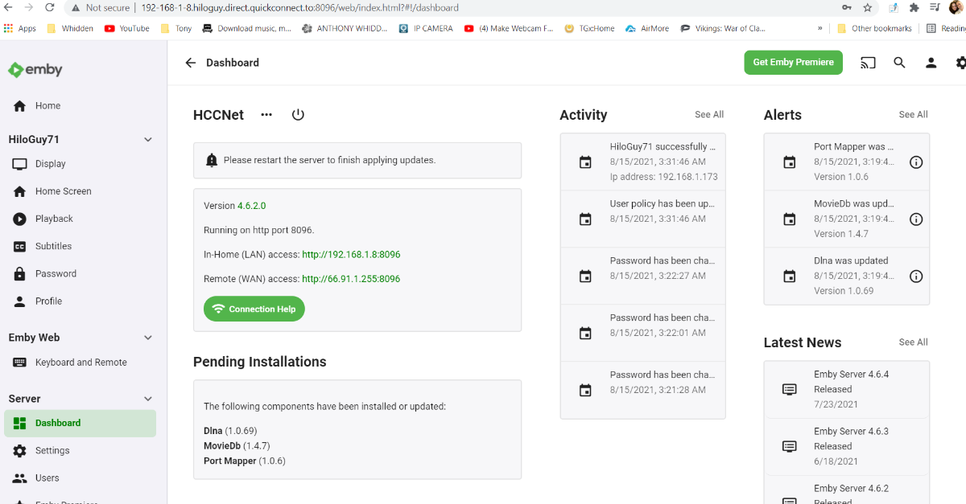The height and width of the screenshot is (504, 966).
Task: Collapse the Server sidebar section
Action: pos(148,400)
